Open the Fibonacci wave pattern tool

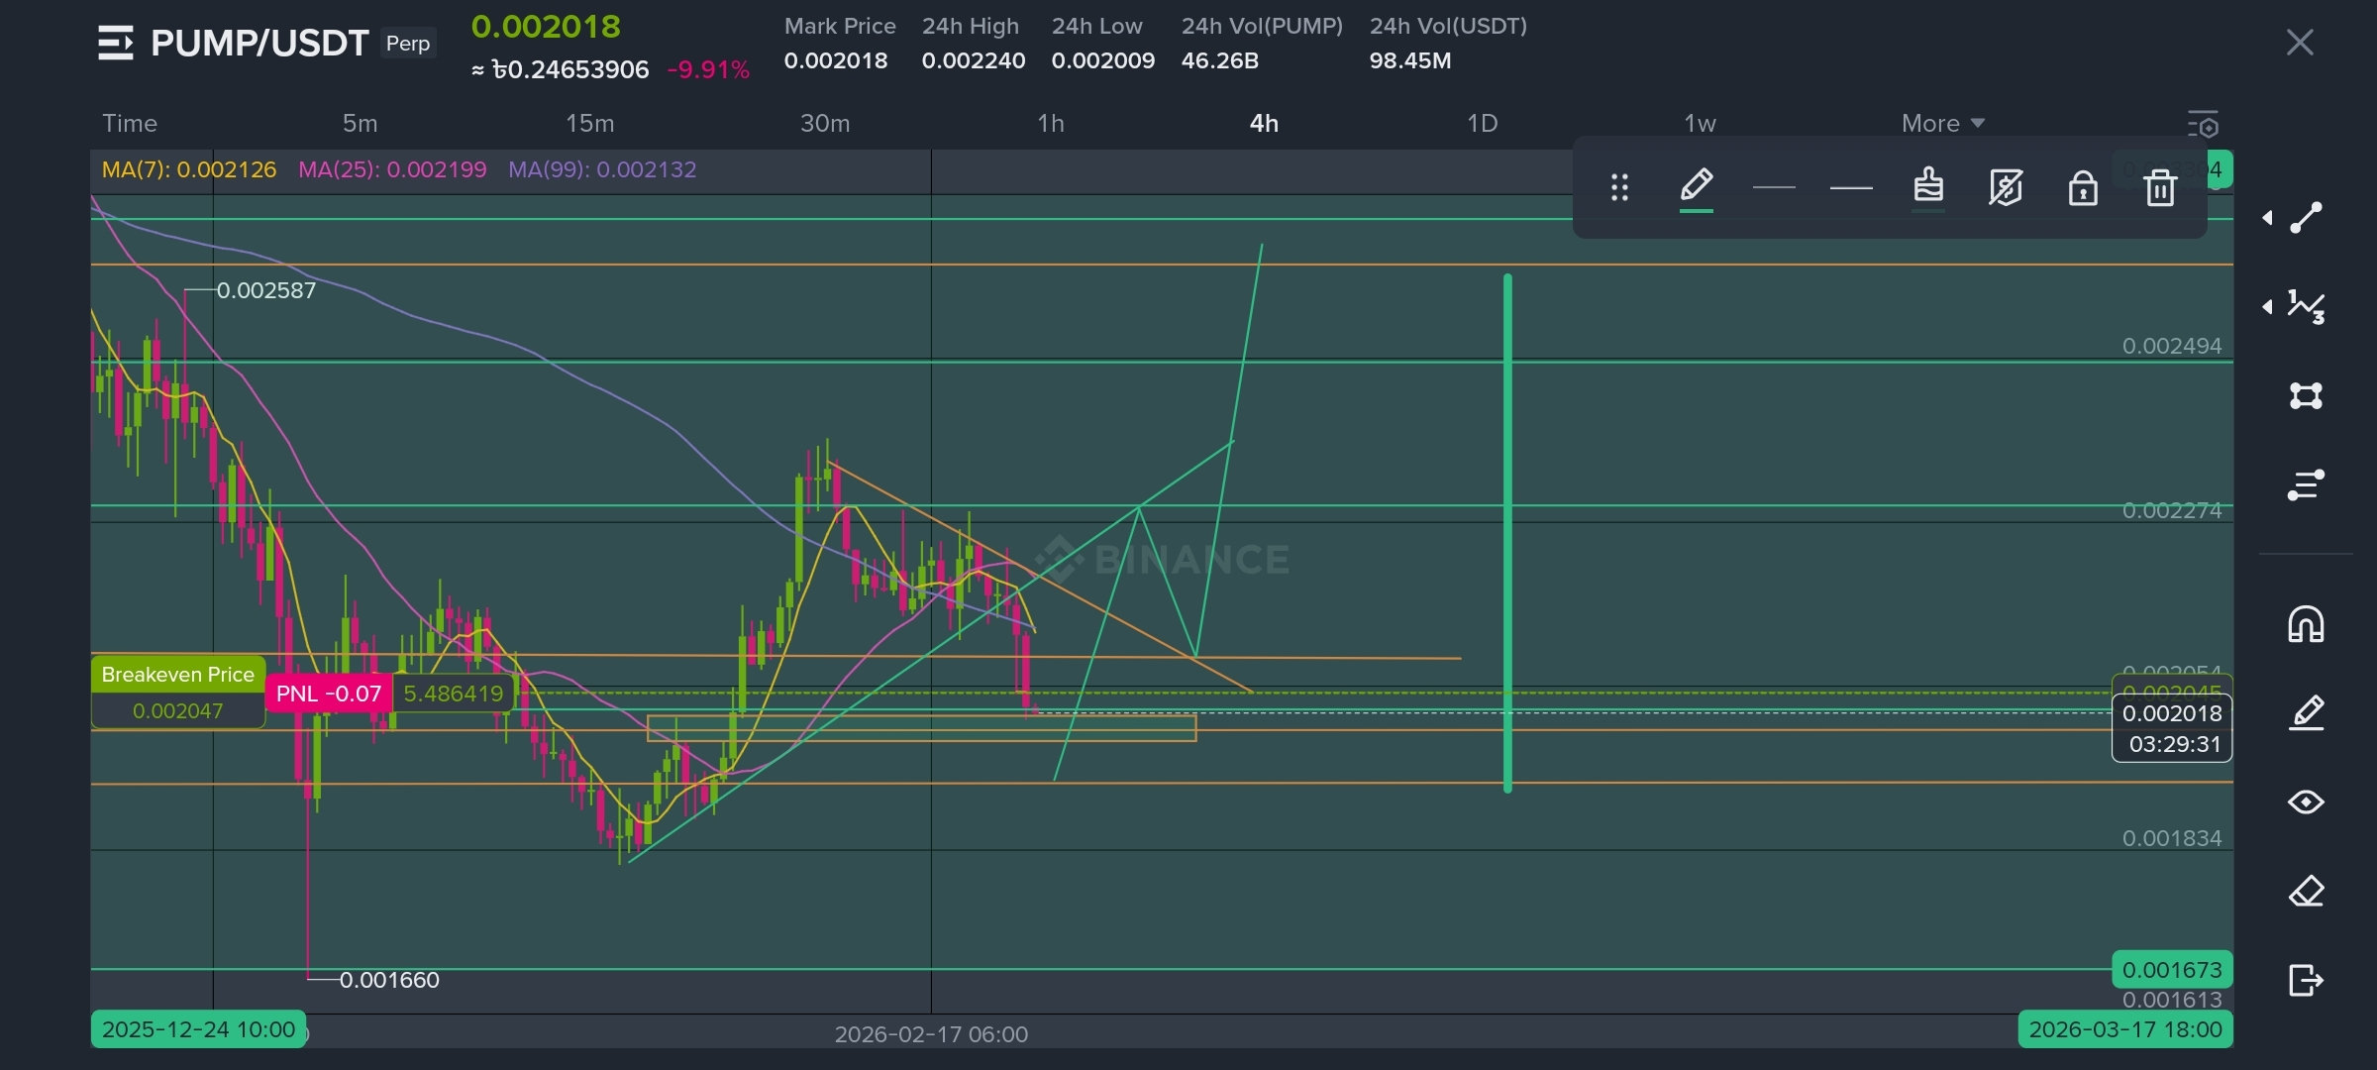pyautogui.click(x=2306, y=307)
